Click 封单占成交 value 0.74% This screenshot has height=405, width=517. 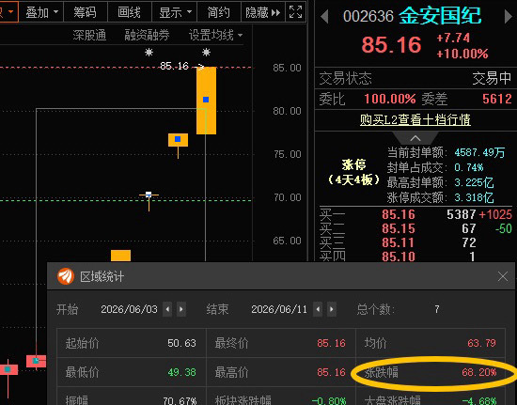pos(468,167)
